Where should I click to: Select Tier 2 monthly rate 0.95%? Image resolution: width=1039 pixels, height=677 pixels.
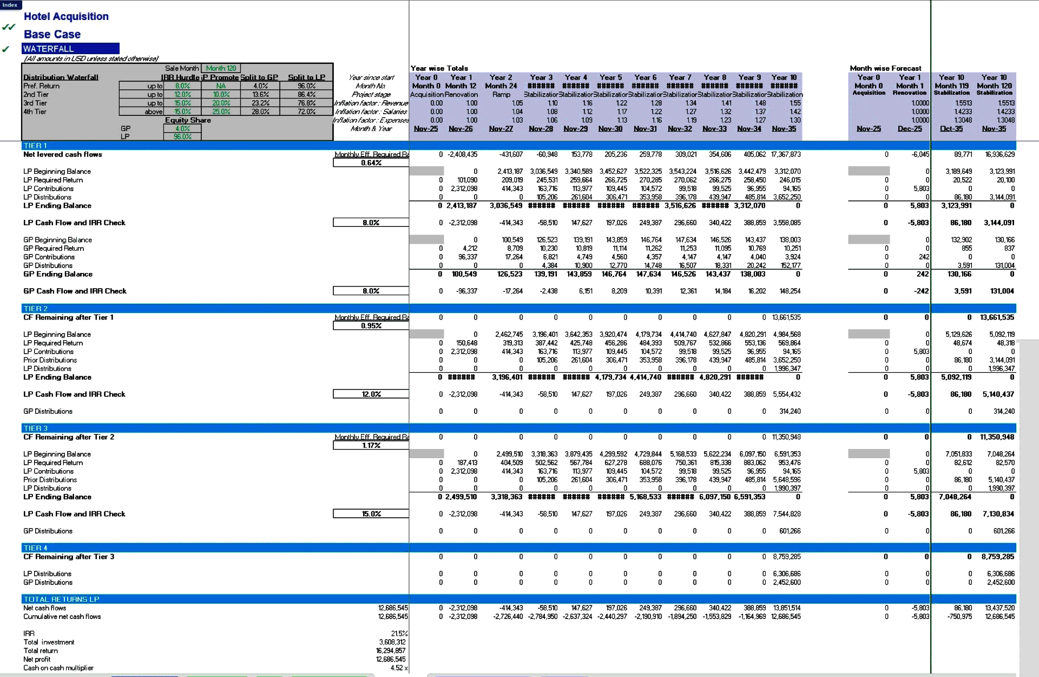(x=371, y=326)
